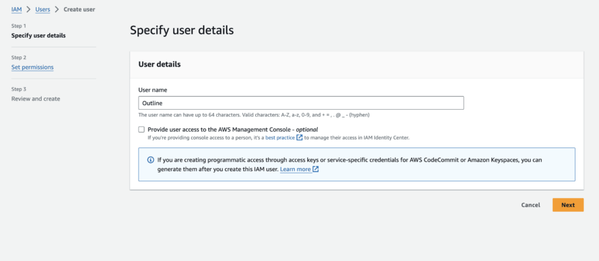Open the best practice link
The image size is (599, 261).
[280, 138]
